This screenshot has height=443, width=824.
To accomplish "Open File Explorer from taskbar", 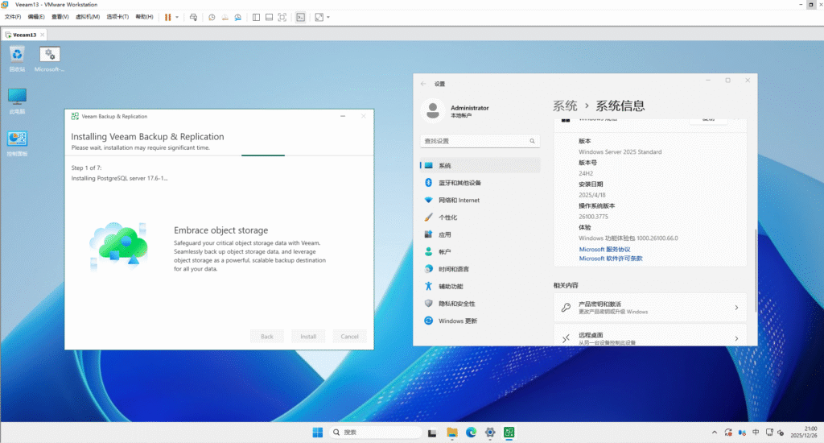I will [x=451, y=433].
